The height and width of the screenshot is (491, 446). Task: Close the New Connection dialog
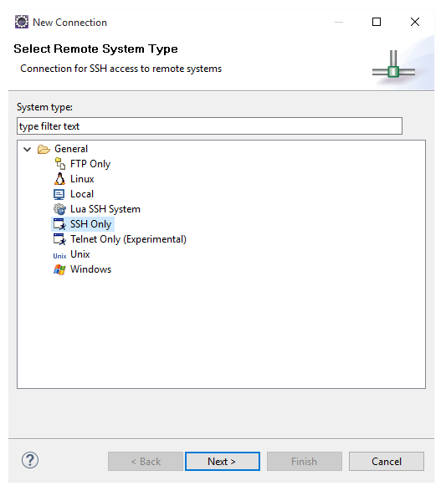click(415, 22)
